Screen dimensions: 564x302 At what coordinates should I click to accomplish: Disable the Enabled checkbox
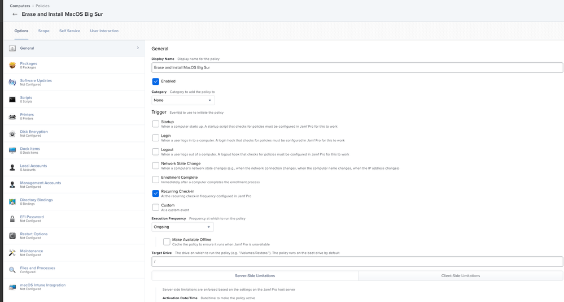tap(155, 81)
